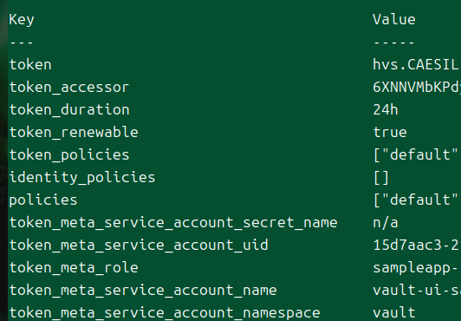Click the n/a secret name value
This screenshot has height=321, width=461.
pyautogui.click(x=386, y=223)
